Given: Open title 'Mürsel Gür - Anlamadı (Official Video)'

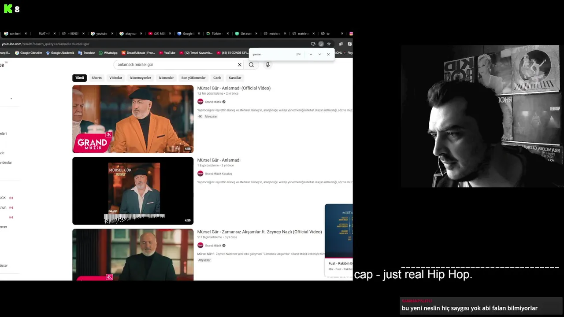Looking at the screenshot, I should pos(234,88).
